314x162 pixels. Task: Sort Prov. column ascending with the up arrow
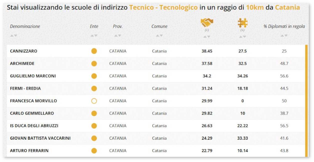pos(116,36)
